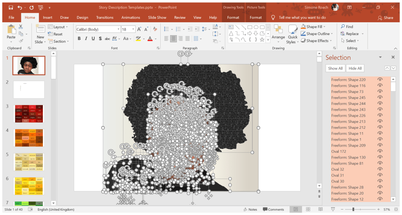This screenshot has height=215, width=402.
Task: Select the slide 3 thumbnail
Action: click(29, 113)
